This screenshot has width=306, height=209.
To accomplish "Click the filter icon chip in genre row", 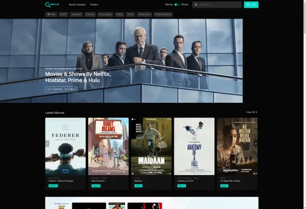I will point(51,14).
